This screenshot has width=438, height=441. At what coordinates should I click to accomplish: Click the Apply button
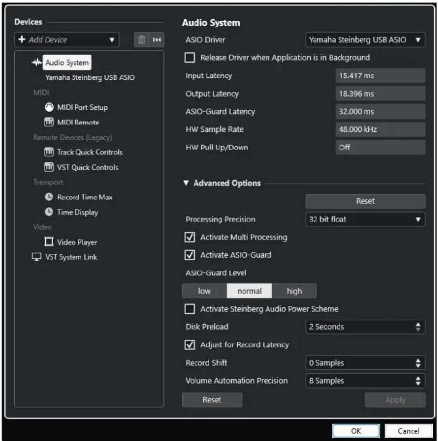point(395,400)
